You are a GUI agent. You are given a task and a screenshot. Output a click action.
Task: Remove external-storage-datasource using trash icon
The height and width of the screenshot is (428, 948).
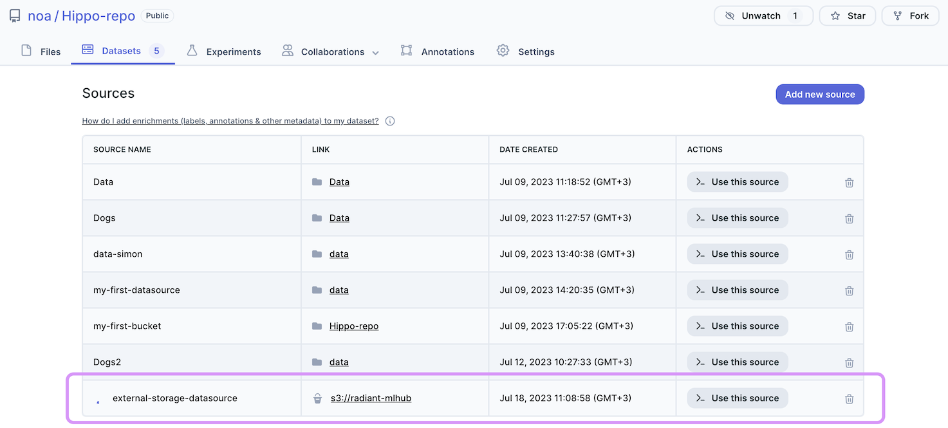[x=849, y=399]
